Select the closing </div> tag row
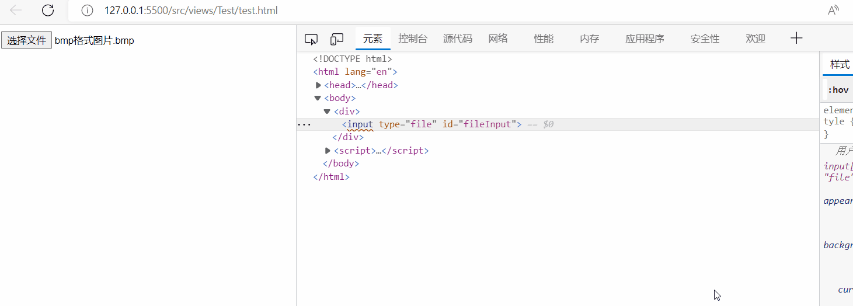853x306 pixels. [348, 137]
